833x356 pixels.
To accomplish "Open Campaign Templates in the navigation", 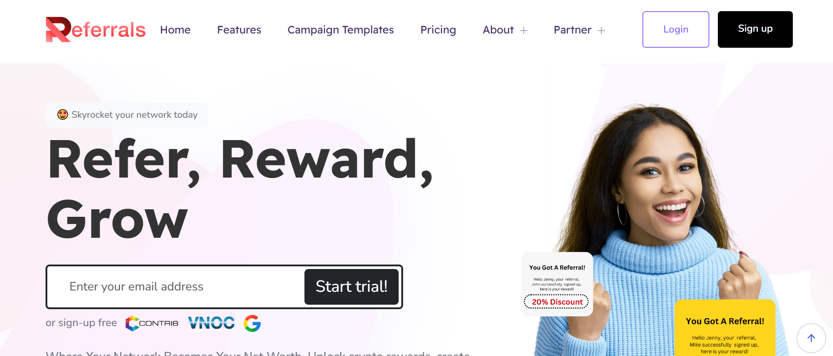I will coord(341,30).
